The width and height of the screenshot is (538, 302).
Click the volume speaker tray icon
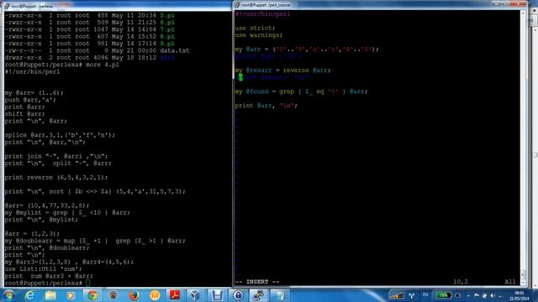[493, 295]
